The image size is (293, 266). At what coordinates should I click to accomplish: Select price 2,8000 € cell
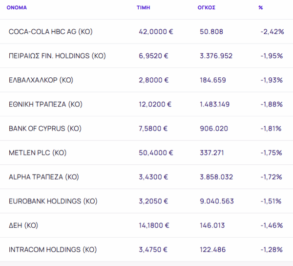pos(154,80)
